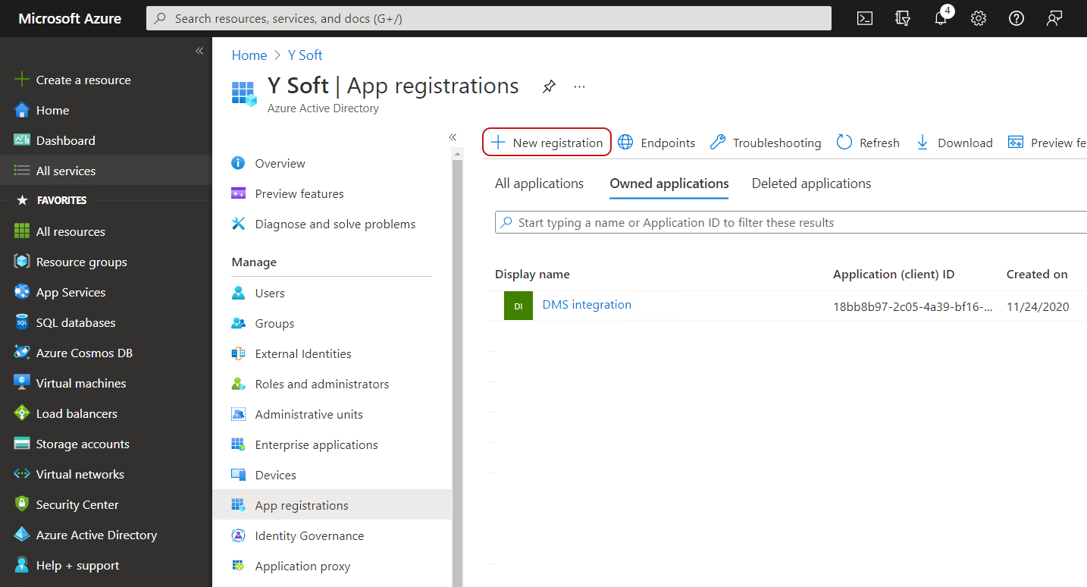Click the DMS integration app icon
1087x587 pixels.
click(518, 306)
